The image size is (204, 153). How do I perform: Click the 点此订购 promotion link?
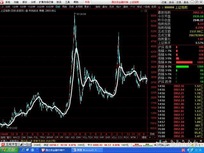coord(50,141)
